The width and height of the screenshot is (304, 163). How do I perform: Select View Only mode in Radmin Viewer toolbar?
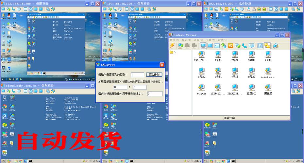210,46
